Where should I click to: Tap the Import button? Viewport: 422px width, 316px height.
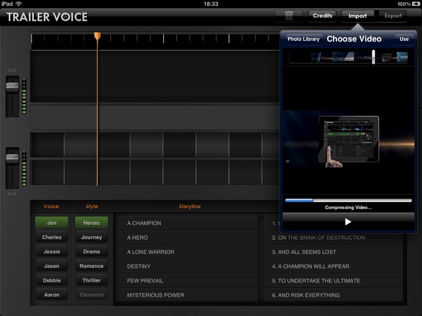coord(357,16)
